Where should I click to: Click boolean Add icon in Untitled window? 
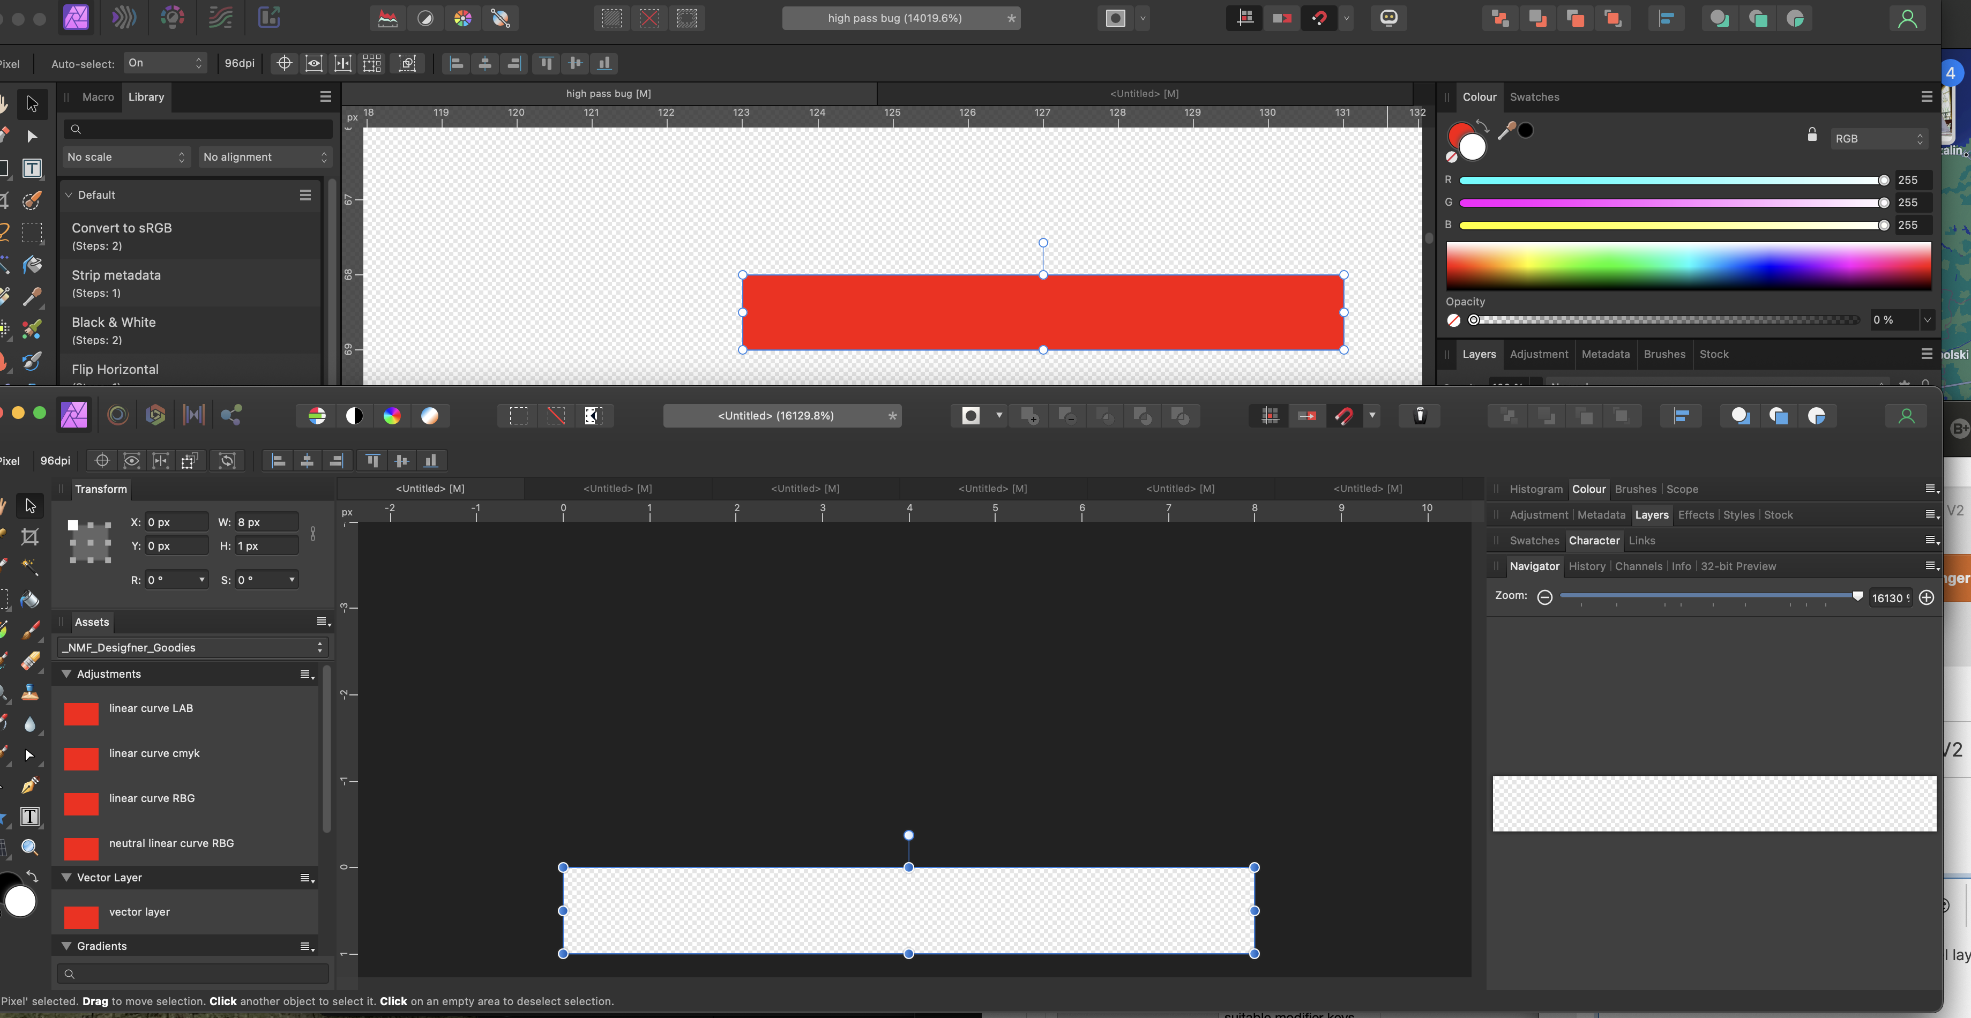[x=1029, y=416]
